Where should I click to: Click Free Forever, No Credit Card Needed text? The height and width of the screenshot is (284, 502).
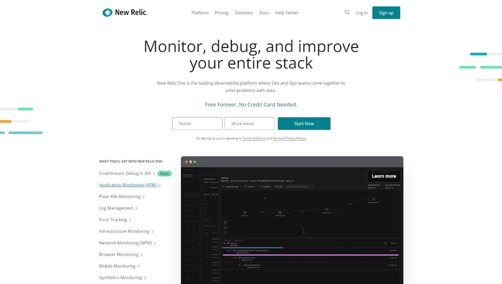(x=251, y=104)
